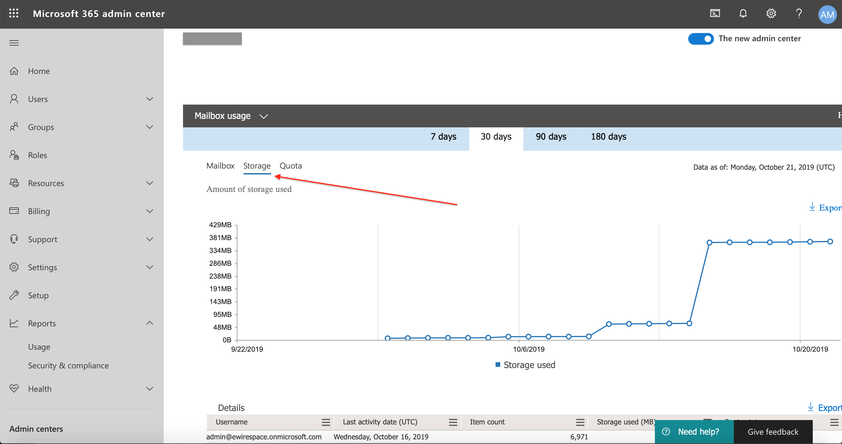Image resolution: width=842 pixels, height=444 pixels.
Task: Open the help question mark icon
Action: click(x=799, y=13)
